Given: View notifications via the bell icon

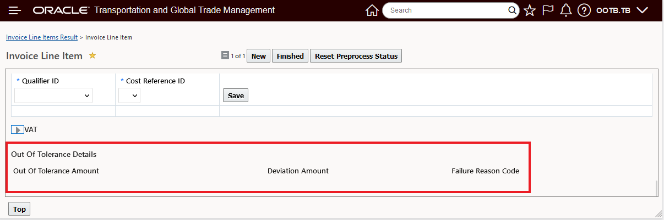Looking at the screenshot, I should 565,10.
